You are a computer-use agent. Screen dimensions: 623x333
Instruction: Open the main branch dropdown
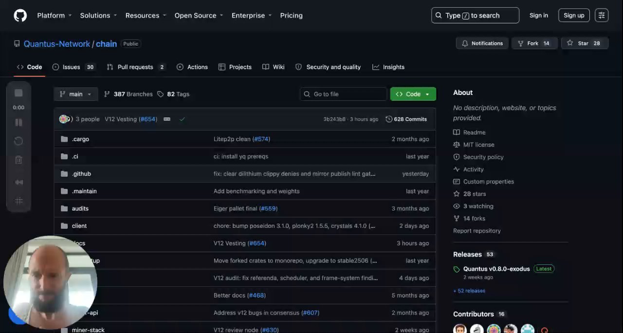(75, 94)
